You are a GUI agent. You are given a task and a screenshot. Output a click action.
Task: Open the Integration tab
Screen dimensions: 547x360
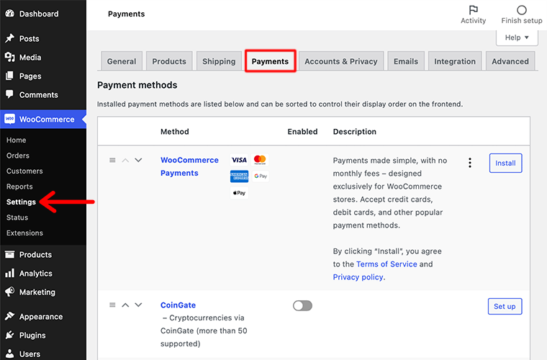[455, 61]
